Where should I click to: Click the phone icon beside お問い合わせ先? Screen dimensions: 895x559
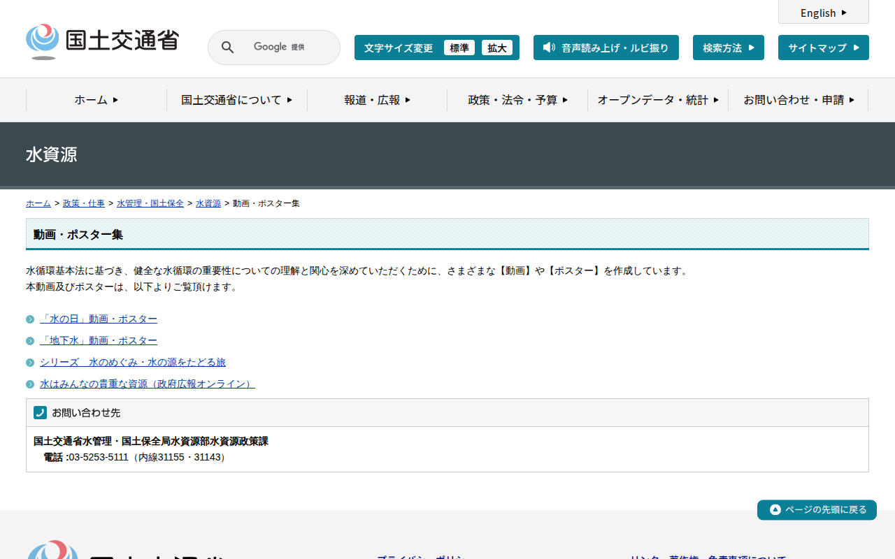(x=40, y=413)
